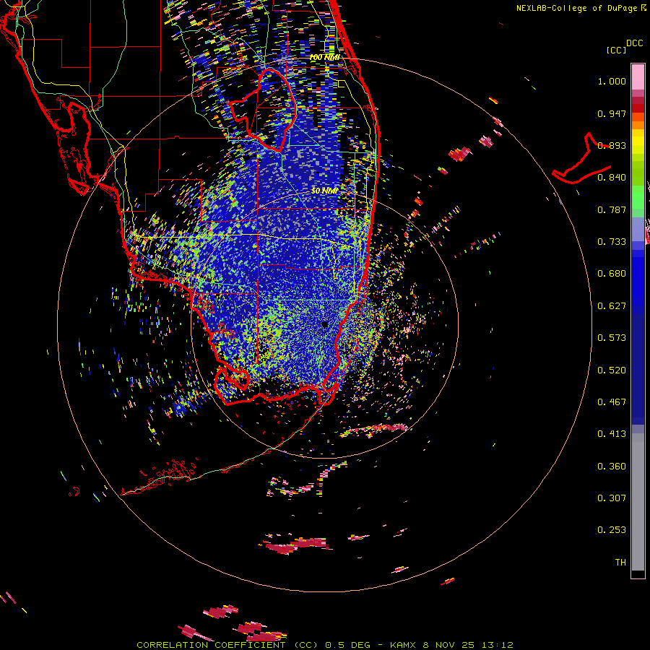Select the 0.840 legend value
Viewport: 650px width, 650px height.
coord(612,178)
